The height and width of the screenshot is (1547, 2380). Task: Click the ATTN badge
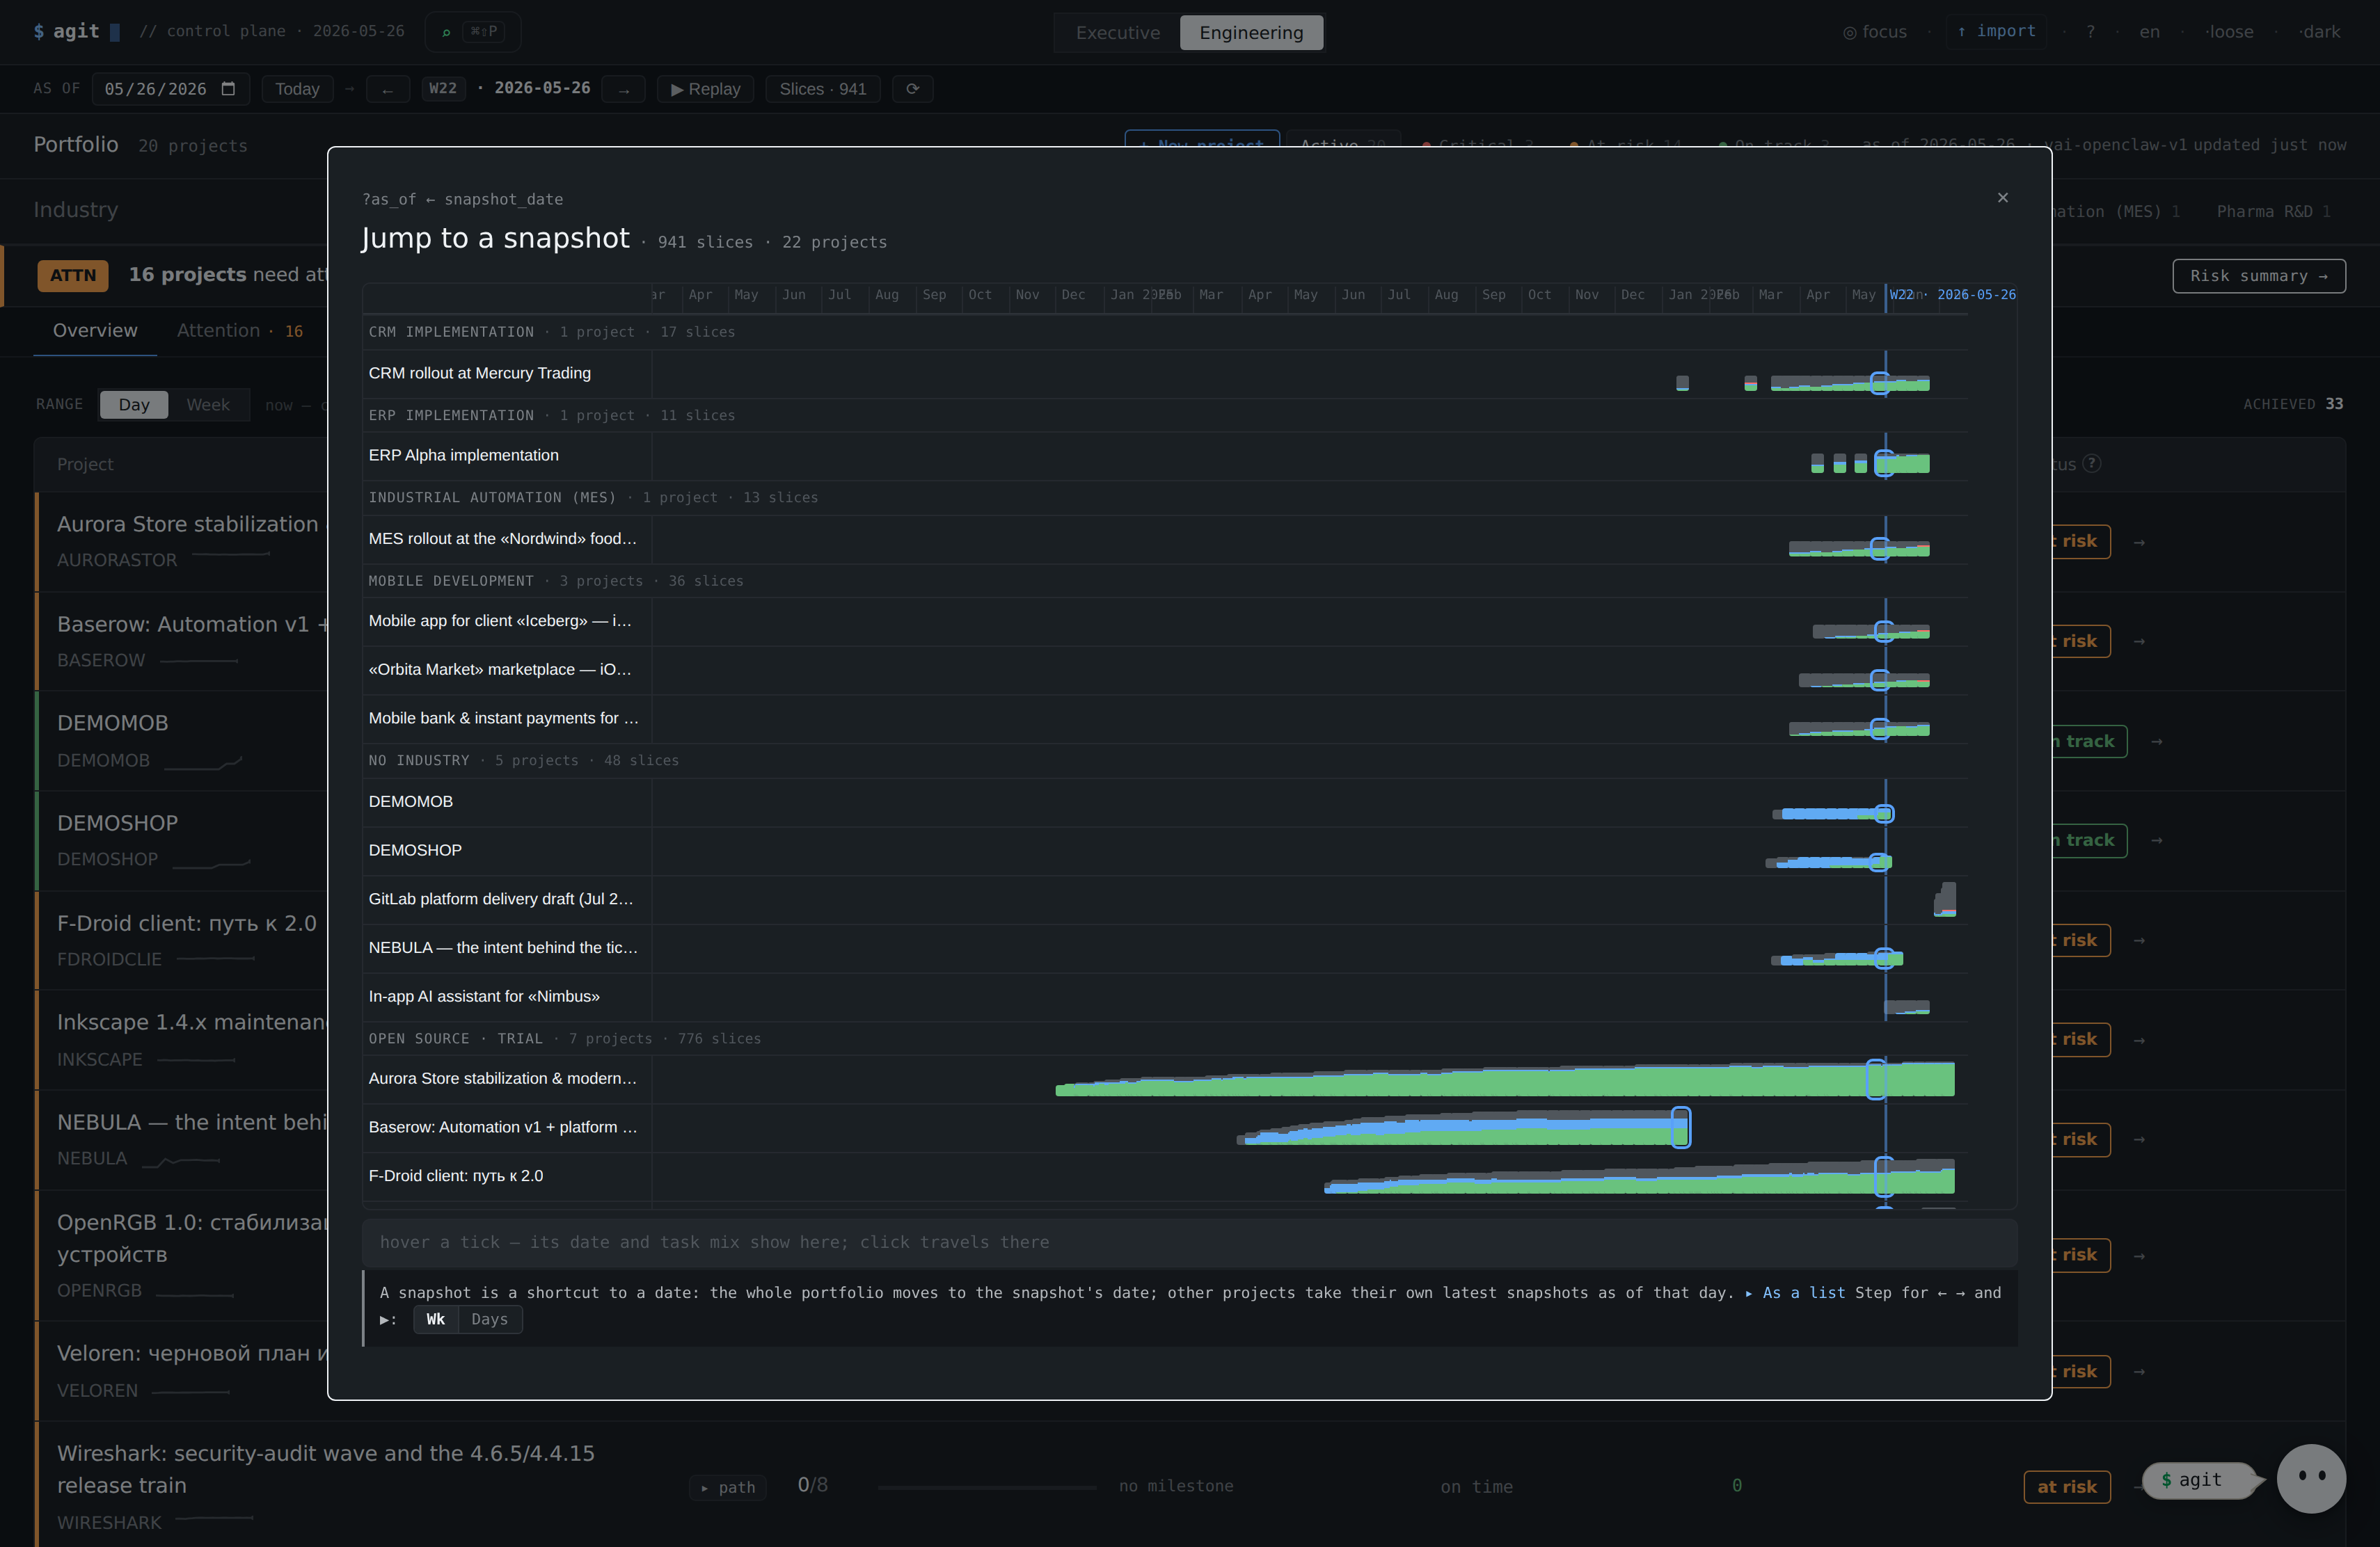tap(73, 276)
